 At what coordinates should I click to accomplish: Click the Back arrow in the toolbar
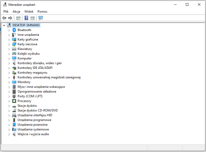(x=4, y=18)
